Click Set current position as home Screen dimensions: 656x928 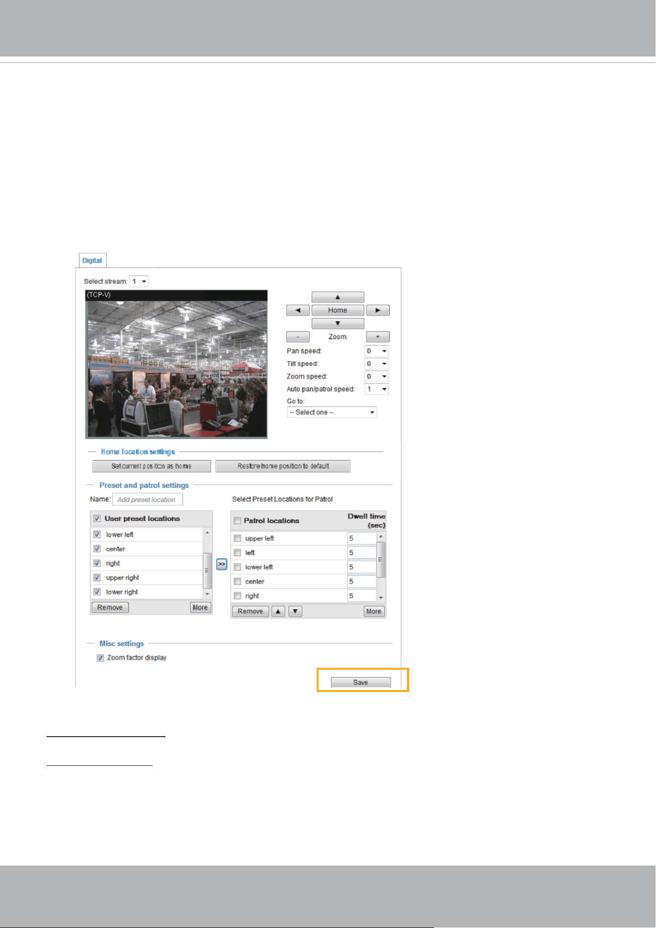(x=152, y=466)
